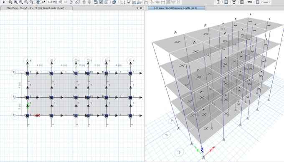Click the show selected objects icon
The width and height of the screenshot is (284, 162).
coord(106,2)
